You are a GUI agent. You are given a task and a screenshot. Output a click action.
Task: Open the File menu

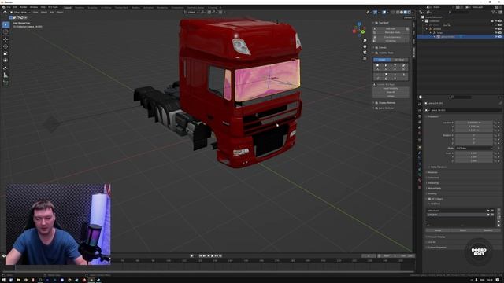coord(9,7)
